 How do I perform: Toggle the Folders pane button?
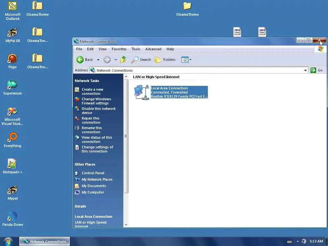point(165,60)
